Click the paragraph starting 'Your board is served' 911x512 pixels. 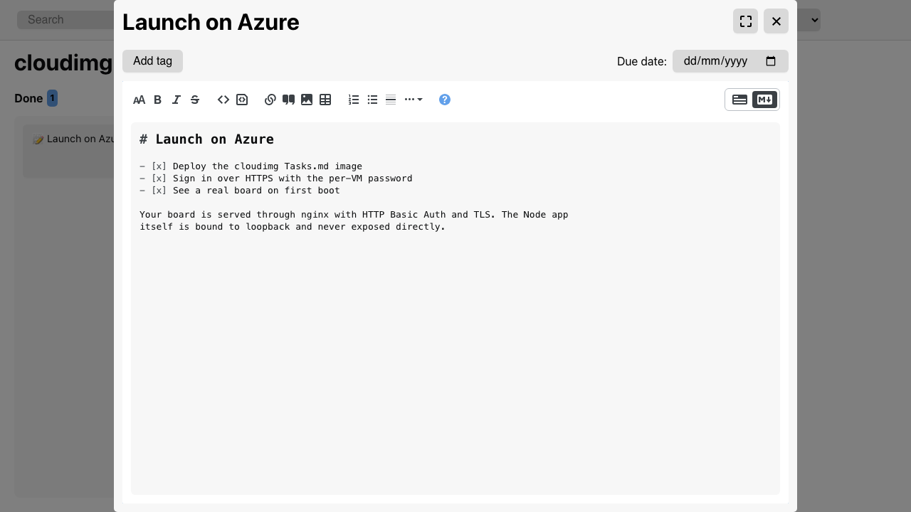point(354,220)
